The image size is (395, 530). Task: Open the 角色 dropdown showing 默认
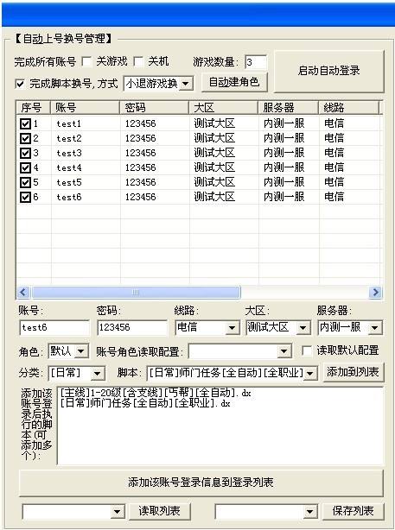pyautogui.click(x=81, y=351)
